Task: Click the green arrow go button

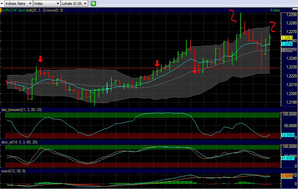Action: [x=93, y=4]
